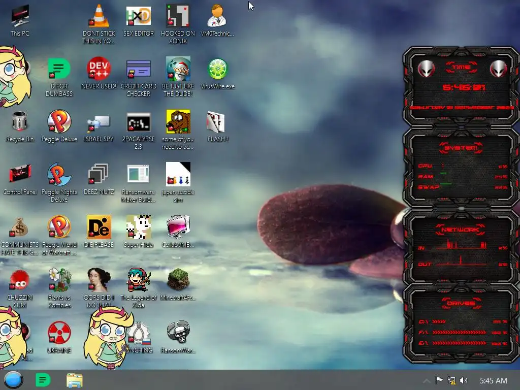This screenshot has width=520, height=390.
Task: Click the HxD 'SEX EDITOR' icon
Action: [x=139, y=20]
